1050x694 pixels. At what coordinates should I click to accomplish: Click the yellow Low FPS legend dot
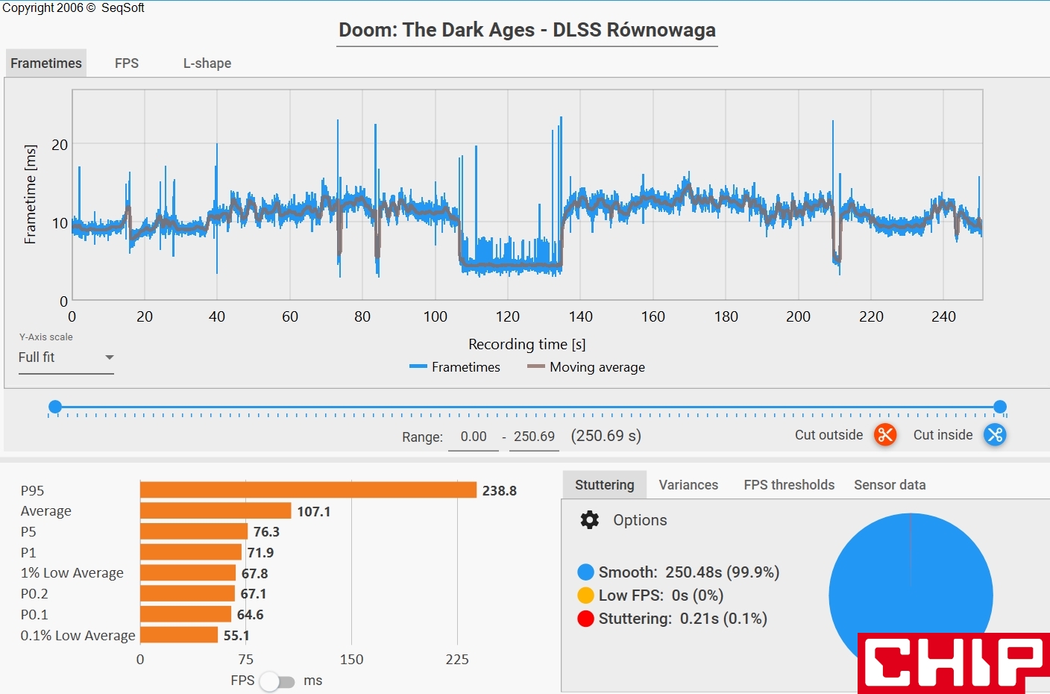tap(585, 595)
